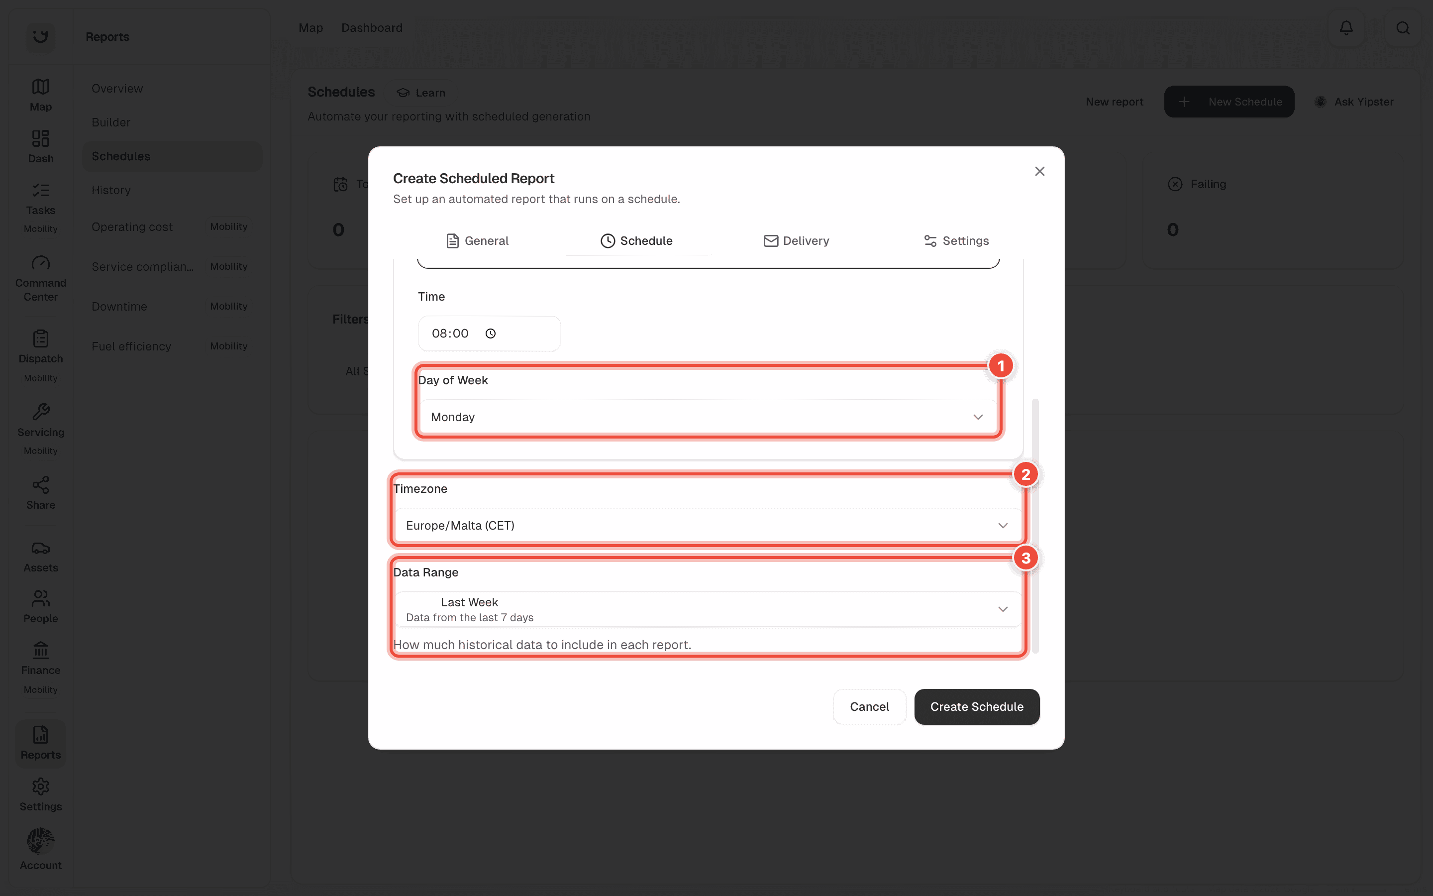This screenshot has height=896, width=1433.
Task: Open Servicing wrench icon
Action: point(40,411)
